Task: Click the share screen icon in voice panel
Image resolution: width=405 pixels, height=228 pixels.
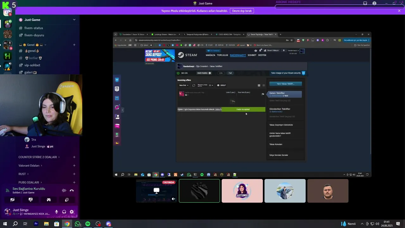Action: click(x=30, y=200)
